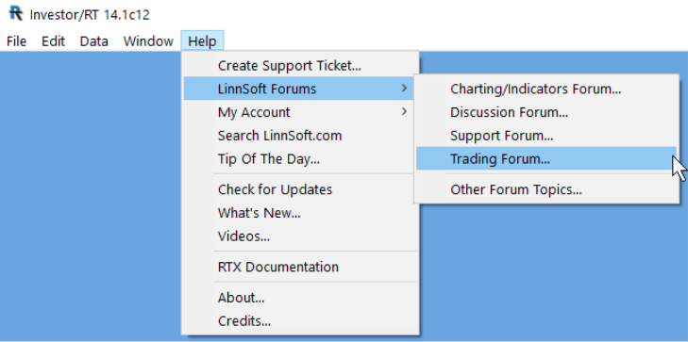Open the Videos... entry

pos(300,236)
